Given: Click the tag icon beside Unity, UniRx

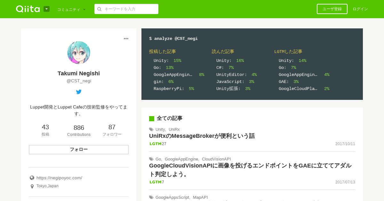Looking at the screenshot, I should coord(151,129).
